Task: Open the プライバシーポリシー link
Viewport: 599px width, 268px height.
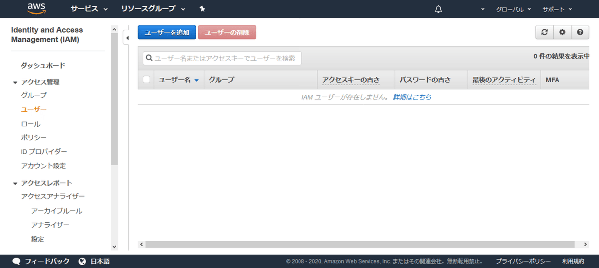Action: click(523, 261)
